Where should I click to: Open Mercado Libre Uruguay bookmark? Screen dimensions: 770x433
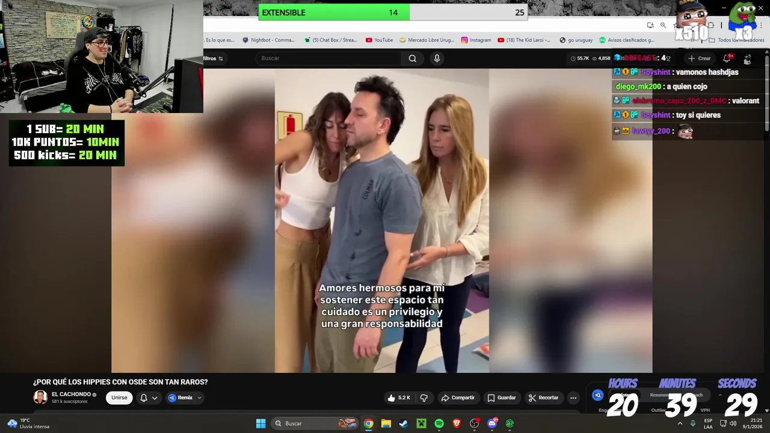click(427, 40)
